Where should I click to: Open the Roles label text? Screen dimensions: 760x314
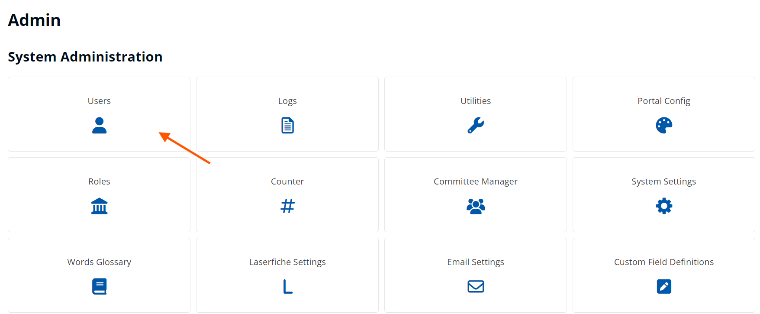(99, 181)
